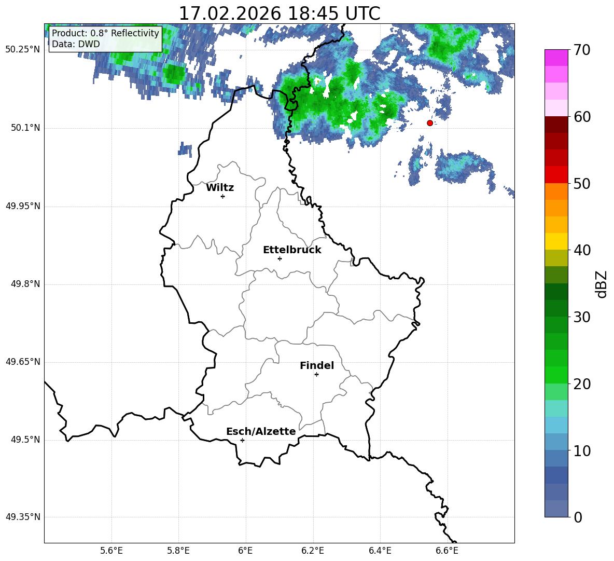Click the cross marker below Esch/Alzette
The image size is (614, 561).
pos(242,440)
